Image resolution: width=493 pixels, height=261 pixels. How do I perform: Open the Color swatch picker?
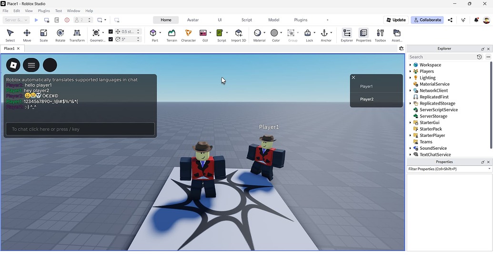274,33
